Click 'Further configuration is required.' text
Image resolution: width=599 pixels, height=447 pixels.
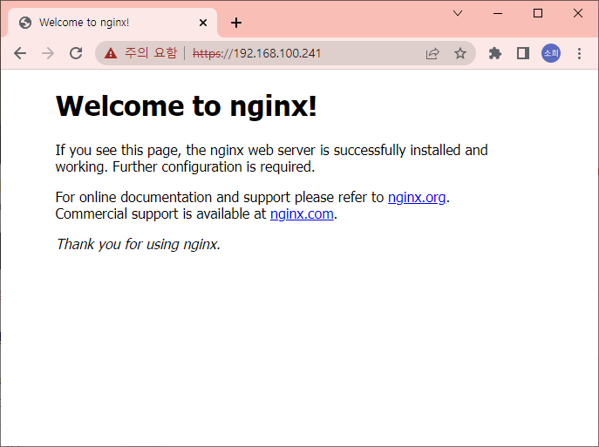[x=214, y=166]
